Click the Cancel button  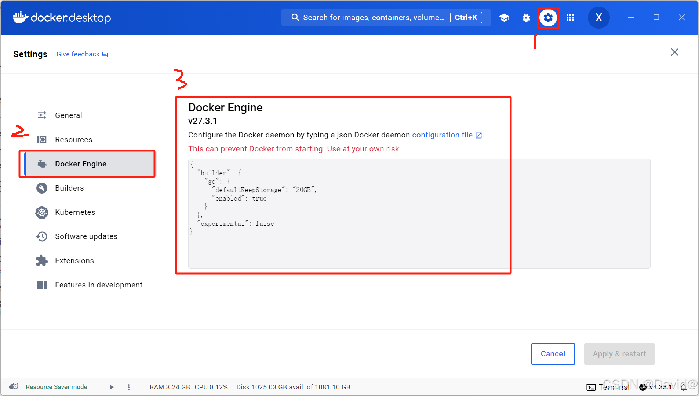[x=553, y=354]
